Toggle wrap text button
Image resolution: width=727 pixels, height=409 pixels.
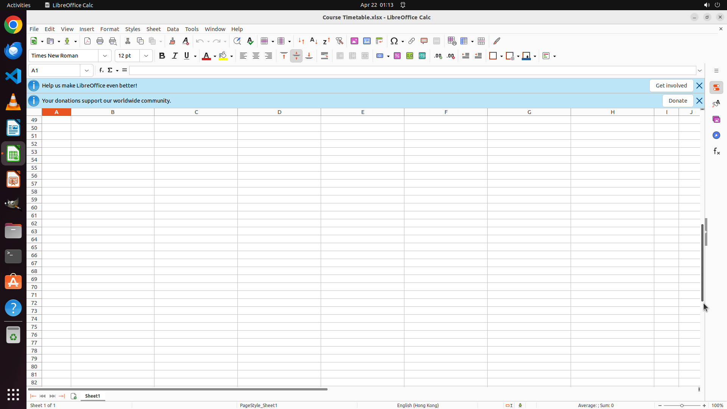324,56
